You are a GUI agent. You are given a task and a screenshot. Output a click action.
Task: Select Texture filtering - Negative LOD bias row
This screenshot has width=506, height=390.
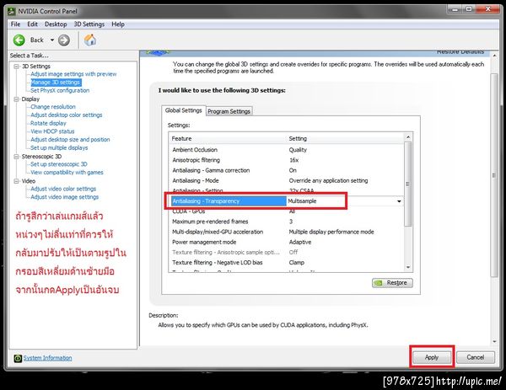tap(287, 263)
